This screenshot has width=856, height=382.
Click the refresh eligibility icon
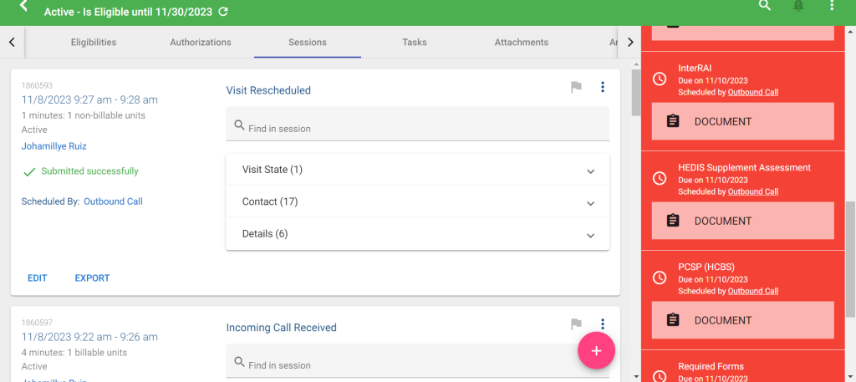(x=222, y=12)
